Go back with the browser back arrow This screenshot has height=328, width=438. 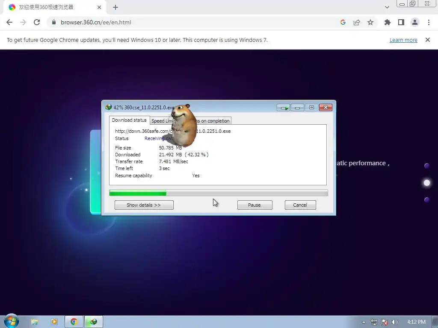click(x=9, y=22)
